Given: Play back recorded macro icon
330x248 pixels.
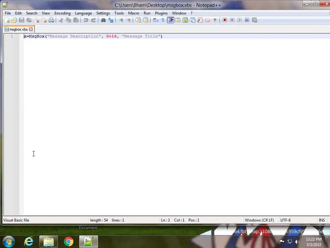Looking at the screenshot, I should (239, 20).
